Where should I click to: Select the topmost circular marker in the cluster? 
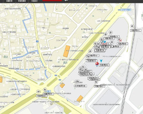(110, 32)
